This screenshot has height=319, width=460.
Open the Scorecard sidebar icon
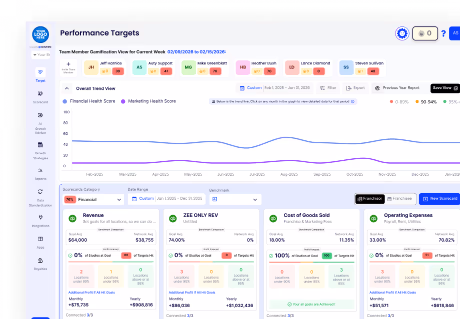tap(40, 93)
